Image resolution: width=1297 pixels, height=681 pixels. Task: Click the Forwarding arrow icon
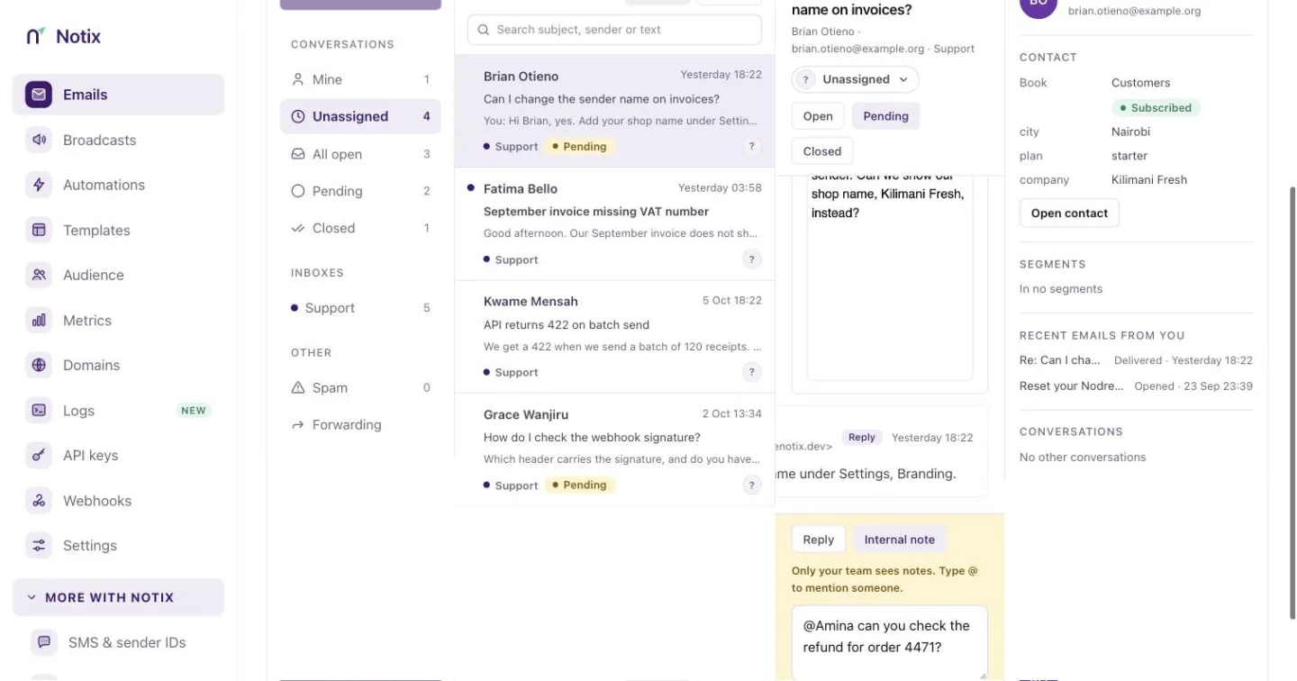(x=298, y=424)
